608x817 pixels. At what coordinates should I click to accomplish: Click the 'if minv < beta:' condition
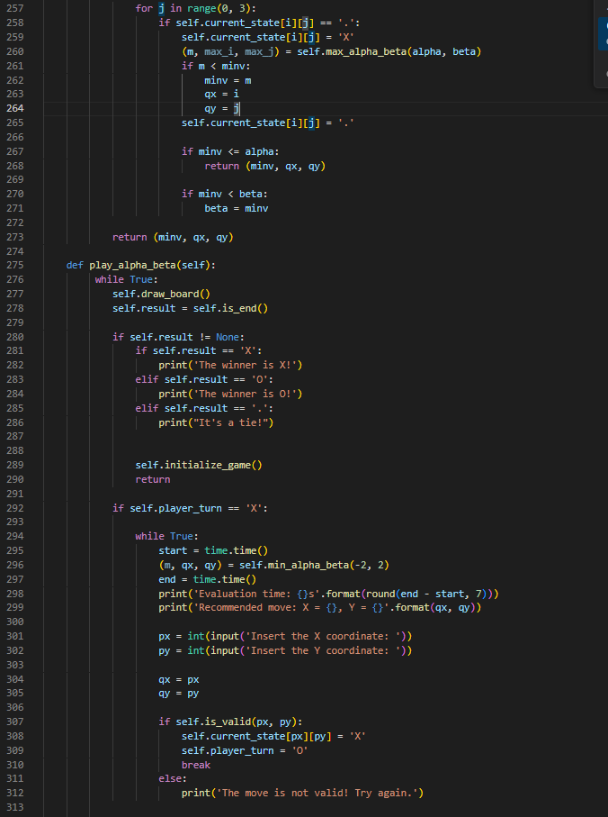[225, 194]
